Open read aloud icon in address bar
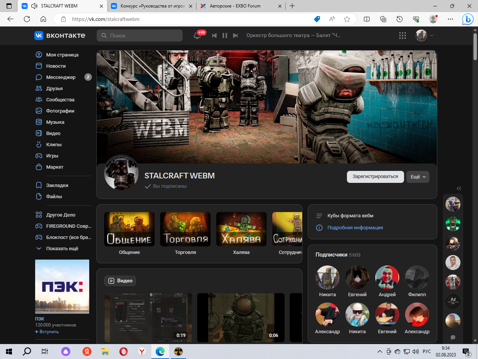The image size is (478, 359). click(332, 19)
